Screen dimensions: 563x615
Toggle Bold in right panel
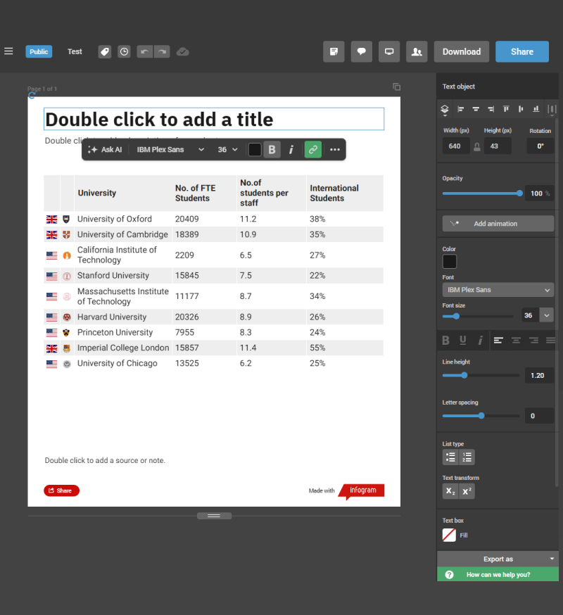click(x=445, y=340)
